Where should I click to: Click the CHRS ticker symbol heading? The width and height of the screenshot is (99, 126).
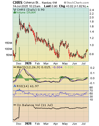pyautogui.click(x=18, y=2)
